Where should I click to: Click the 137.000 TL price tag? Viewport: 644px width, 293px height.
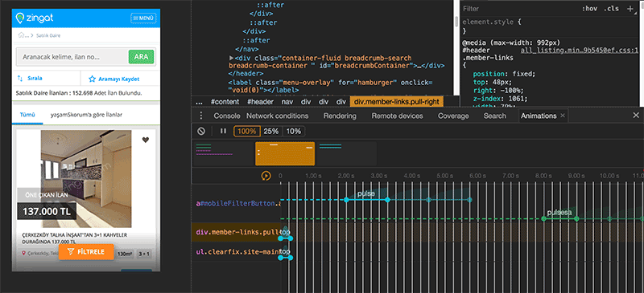tap(47, 211)
